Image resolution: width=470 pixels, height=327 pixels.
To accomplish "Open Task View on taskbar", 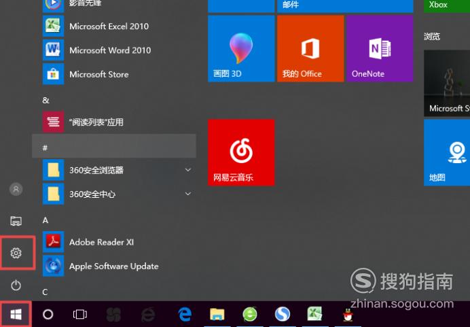I will point(80,314).
